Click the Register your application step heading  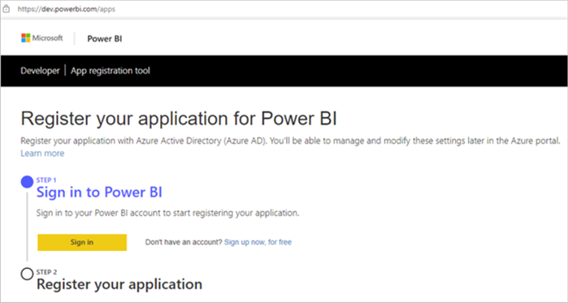119,284
